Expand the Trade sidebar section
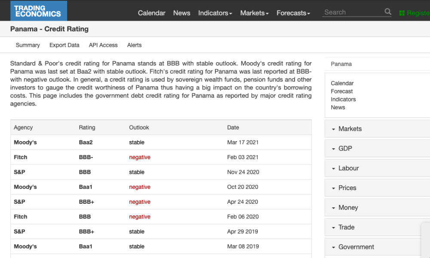Screen dimensions: 430x258 378,227
